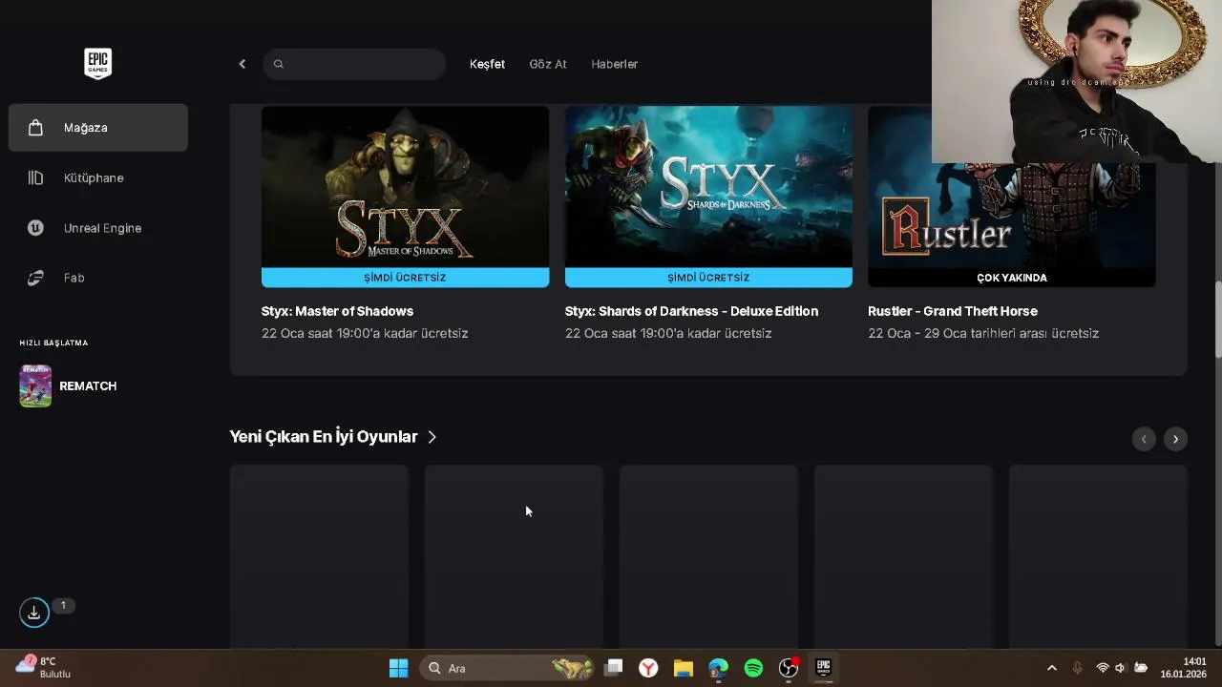Open the Windows Start menu
This screenshot has height=687, width=1222.
coord(399,668)
